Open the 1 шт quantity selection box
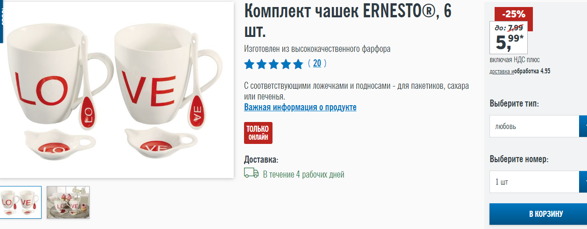This screenshot has height=229, width=587. [x=534, y=182]
